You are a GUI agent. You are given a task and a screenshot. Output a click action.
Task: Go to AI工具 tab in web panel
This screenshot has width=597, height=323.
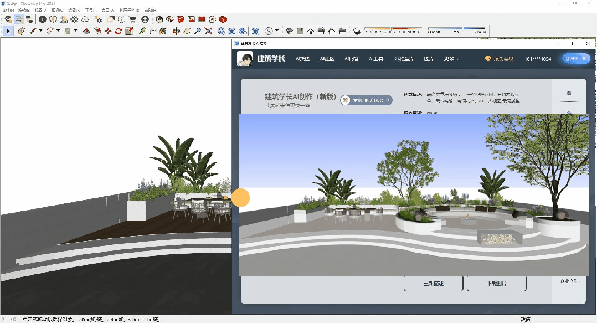coord(376,59)
